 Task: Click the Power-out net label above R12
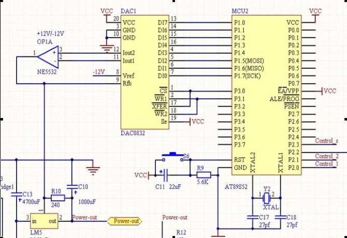coord(175,217)
